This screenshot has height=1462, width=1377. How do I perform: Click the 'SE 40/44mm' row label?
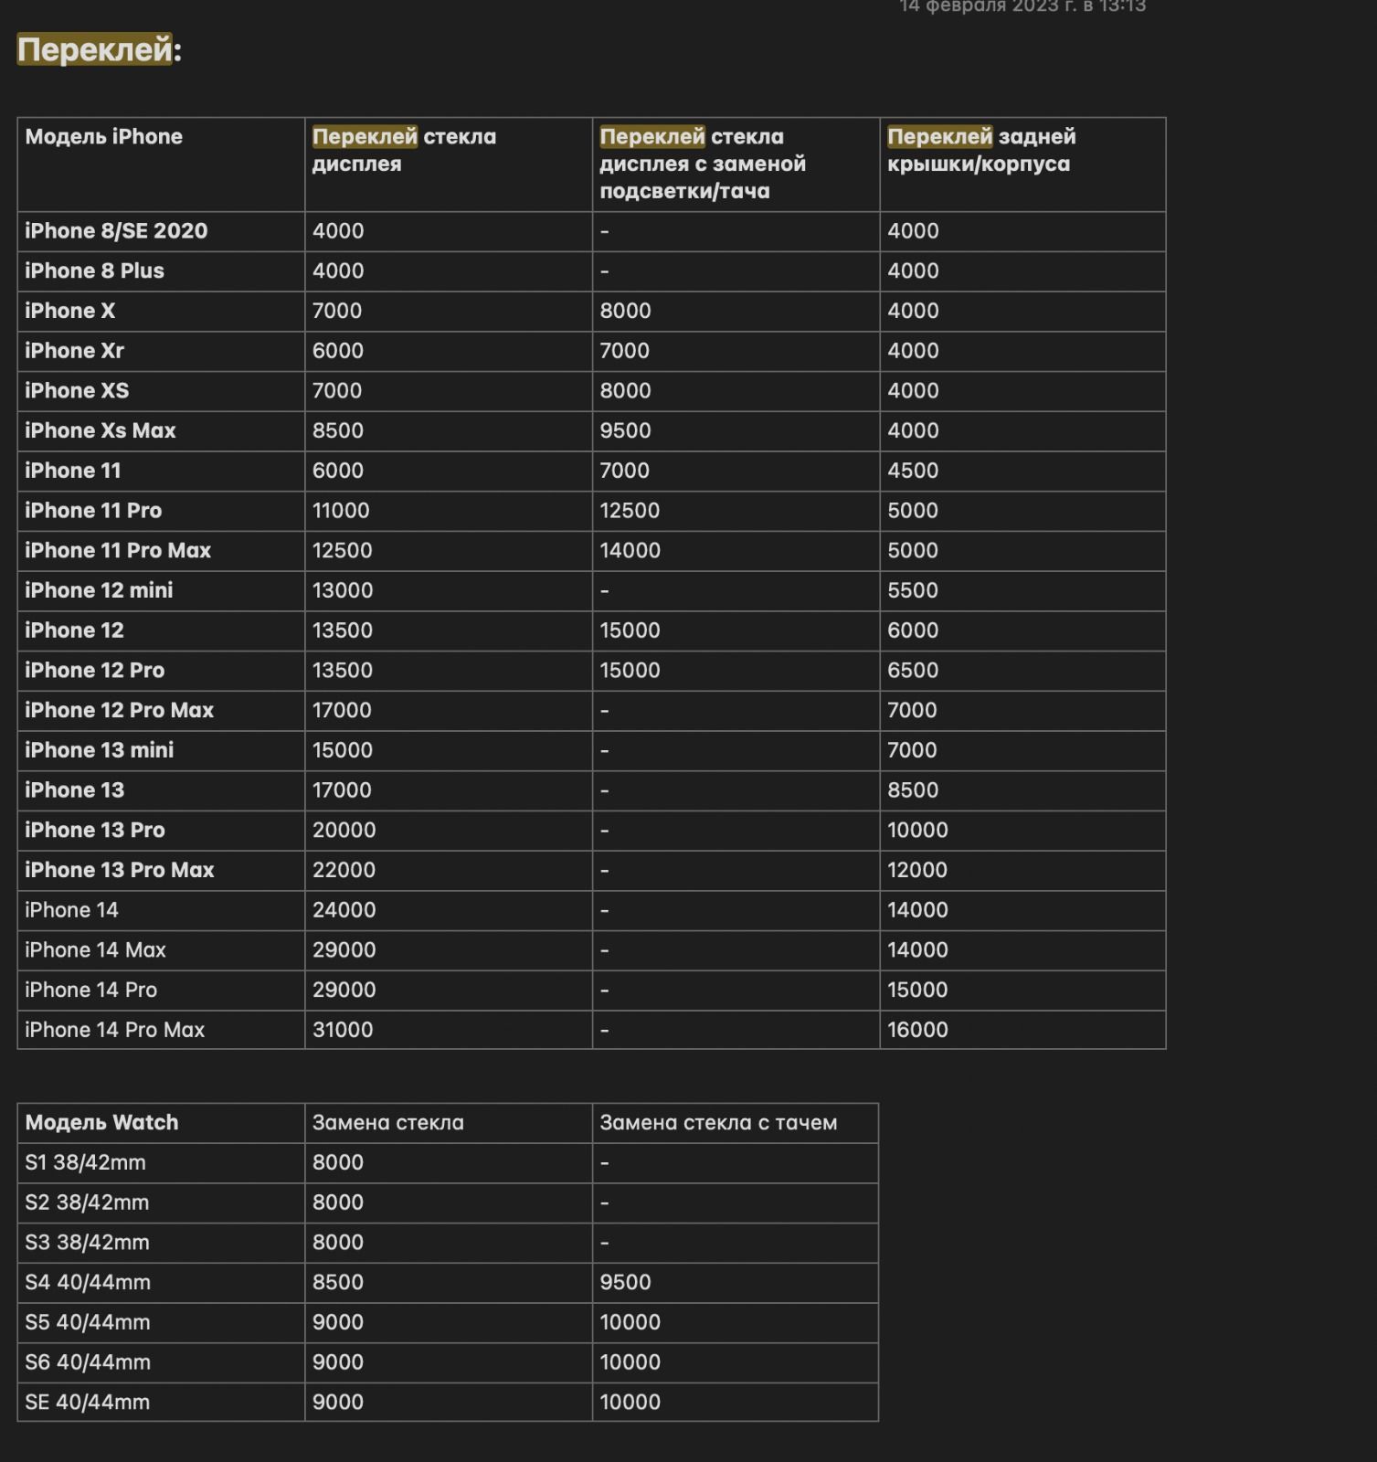click(x=87, y=1402)
